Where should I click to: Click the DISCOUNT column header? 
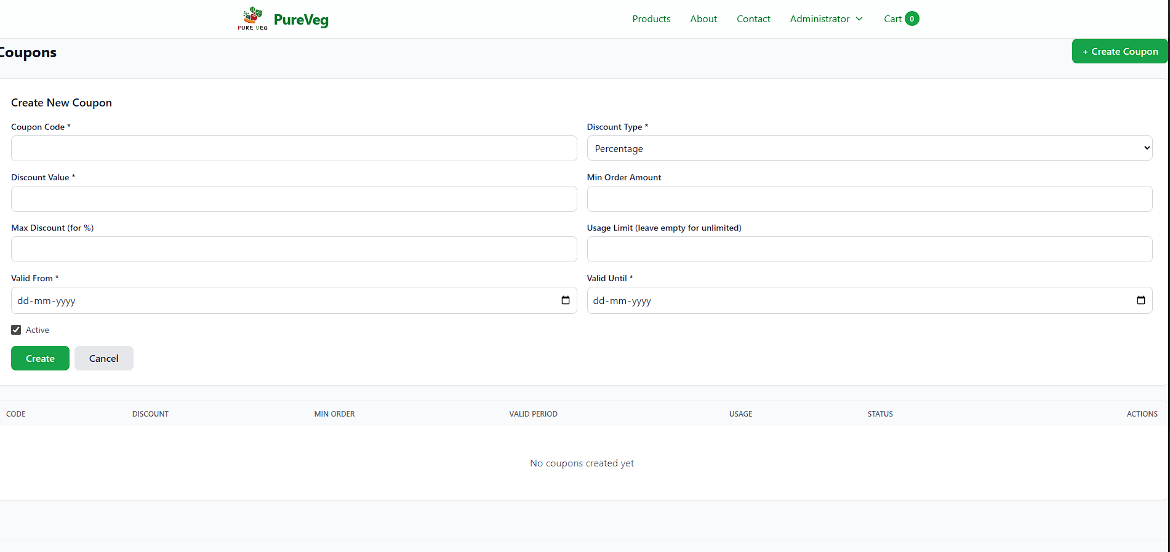click(x=150, y=414)
